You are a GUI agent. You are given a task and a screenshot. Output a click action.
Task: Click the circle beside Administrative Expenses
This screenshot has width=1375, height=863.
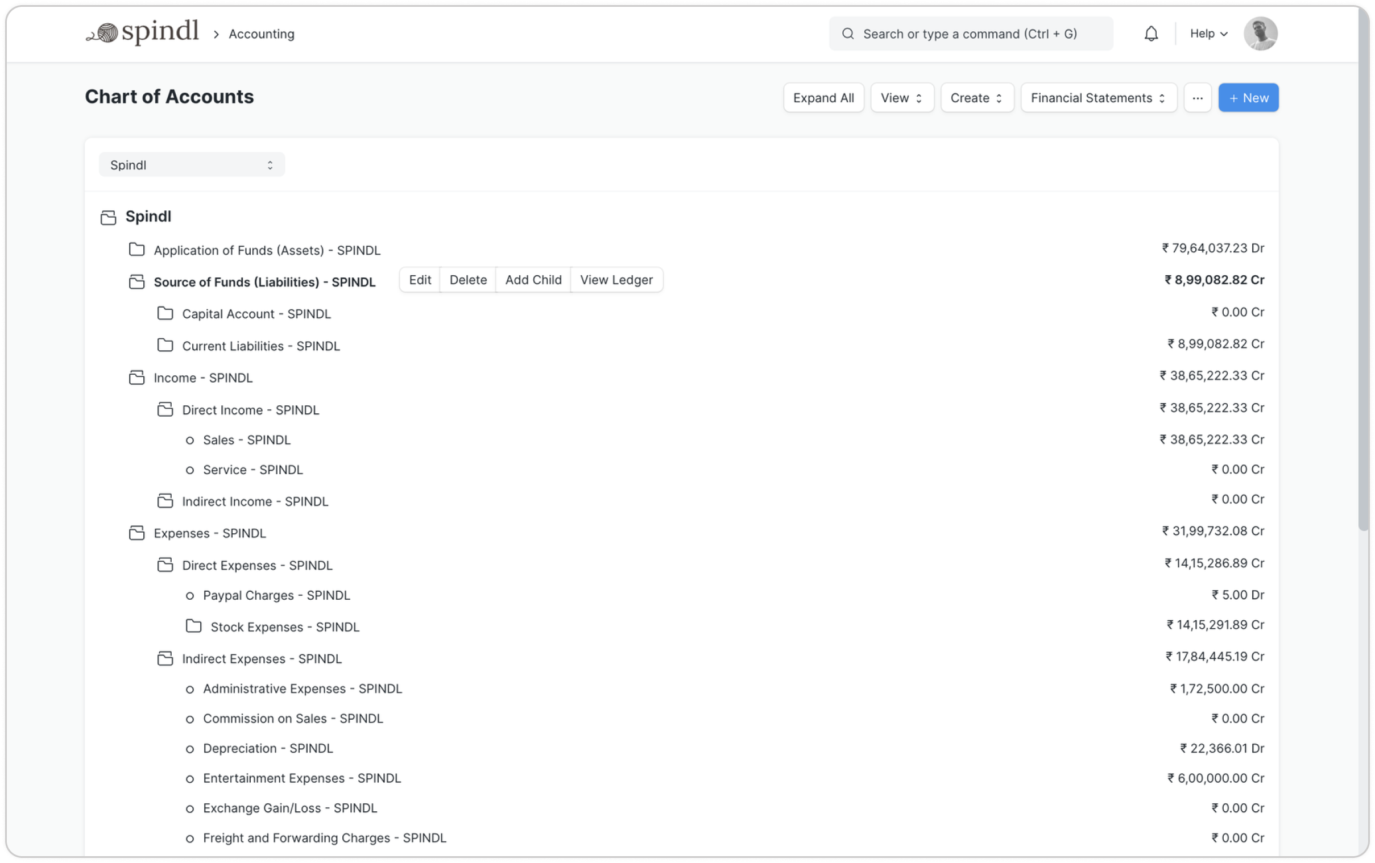click(189, 689)
